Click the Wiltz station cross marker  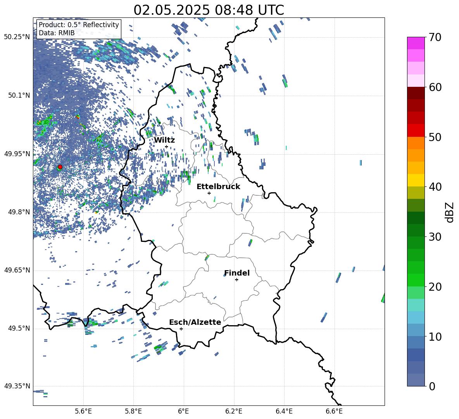pyautogui.click(x=166, y=147)
